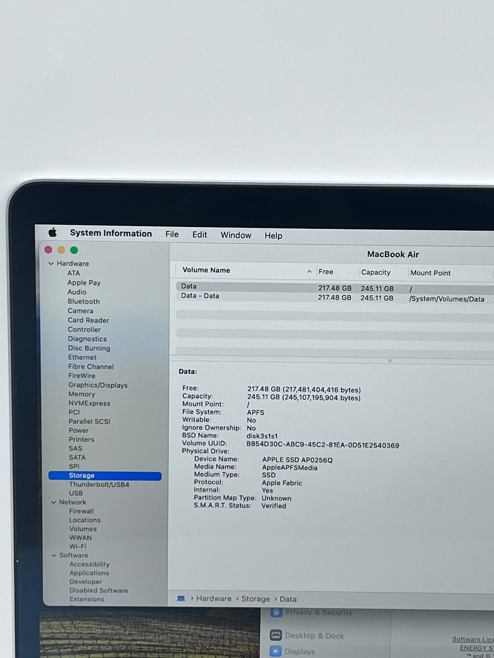
Task: Select Card Reader in the sidebar
Action: (88, 320)
